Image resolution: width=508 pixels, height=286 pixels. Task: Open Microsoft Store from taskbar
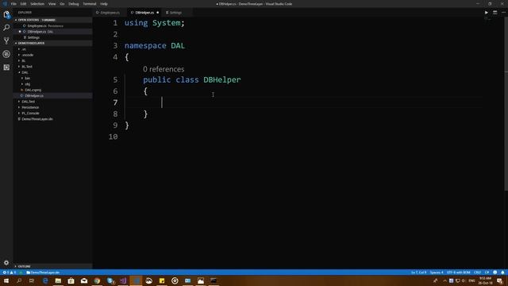pyautogui.click(x=71, y=280)
